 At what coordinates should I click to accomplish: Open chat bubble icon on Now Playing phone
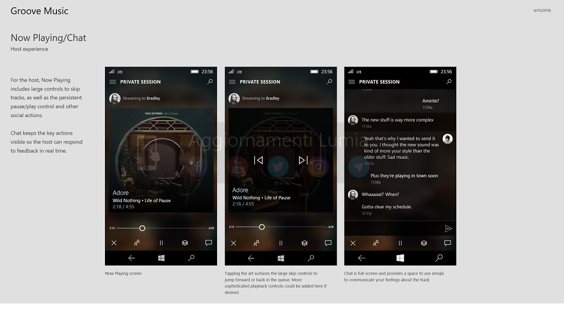coord(209,243)
